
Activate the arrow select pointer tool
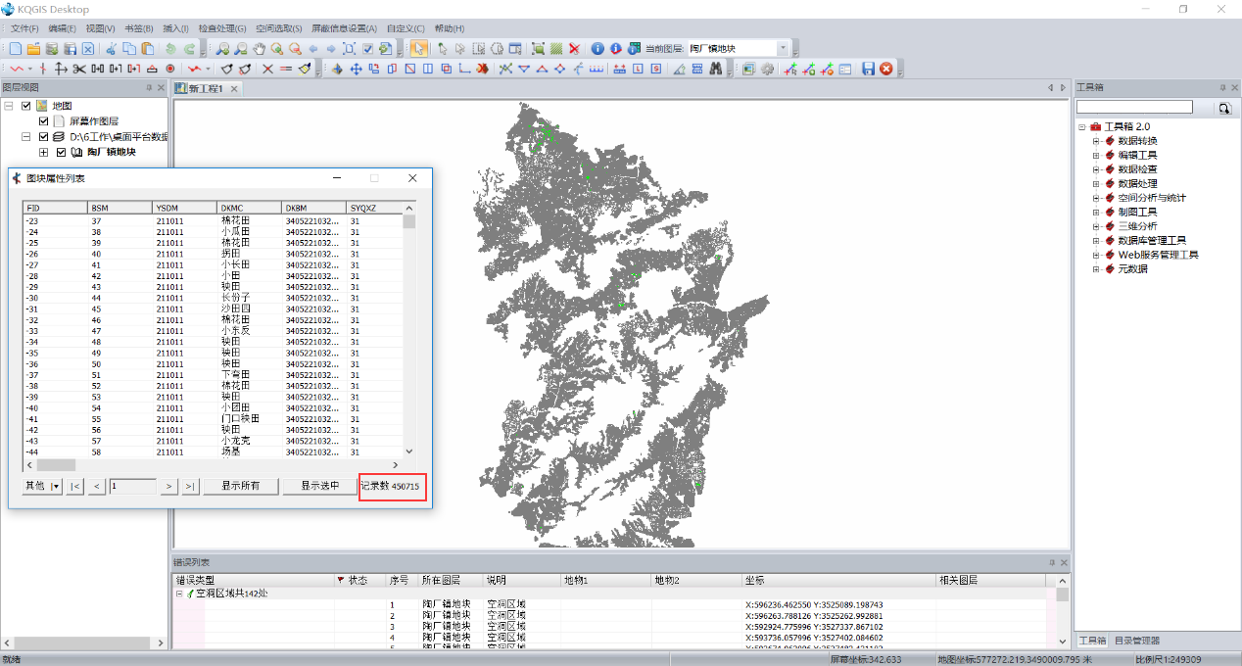[x=419, y=48]
